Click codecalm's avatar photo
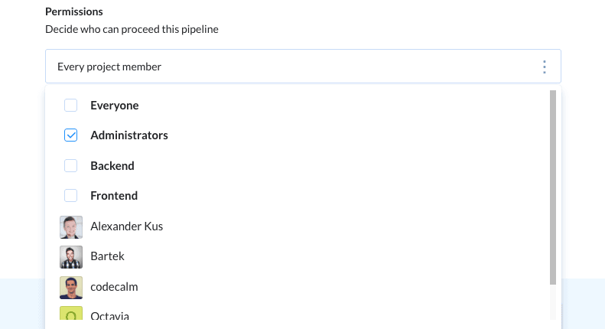The height and width of the screenshot is (329, 605). (x=71, y=287)
